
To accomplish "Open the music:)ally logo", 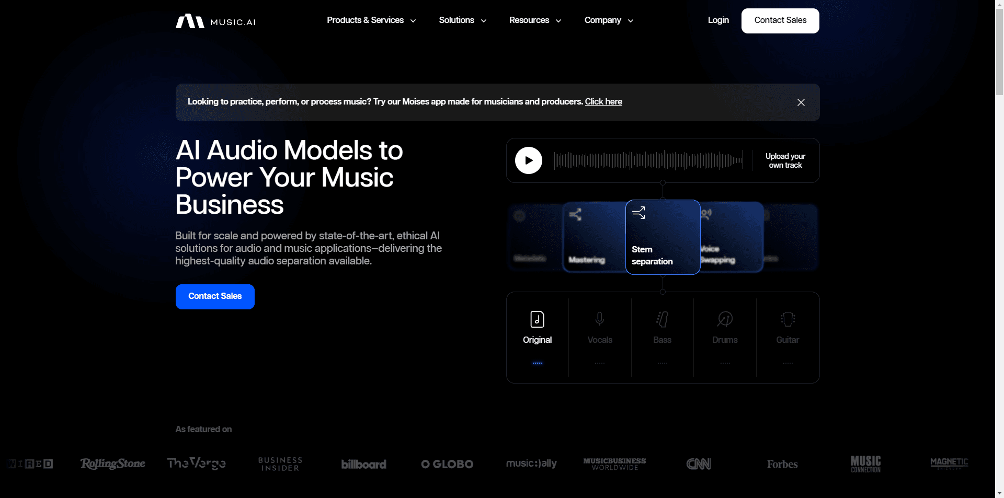I will (x=531, y=464).
